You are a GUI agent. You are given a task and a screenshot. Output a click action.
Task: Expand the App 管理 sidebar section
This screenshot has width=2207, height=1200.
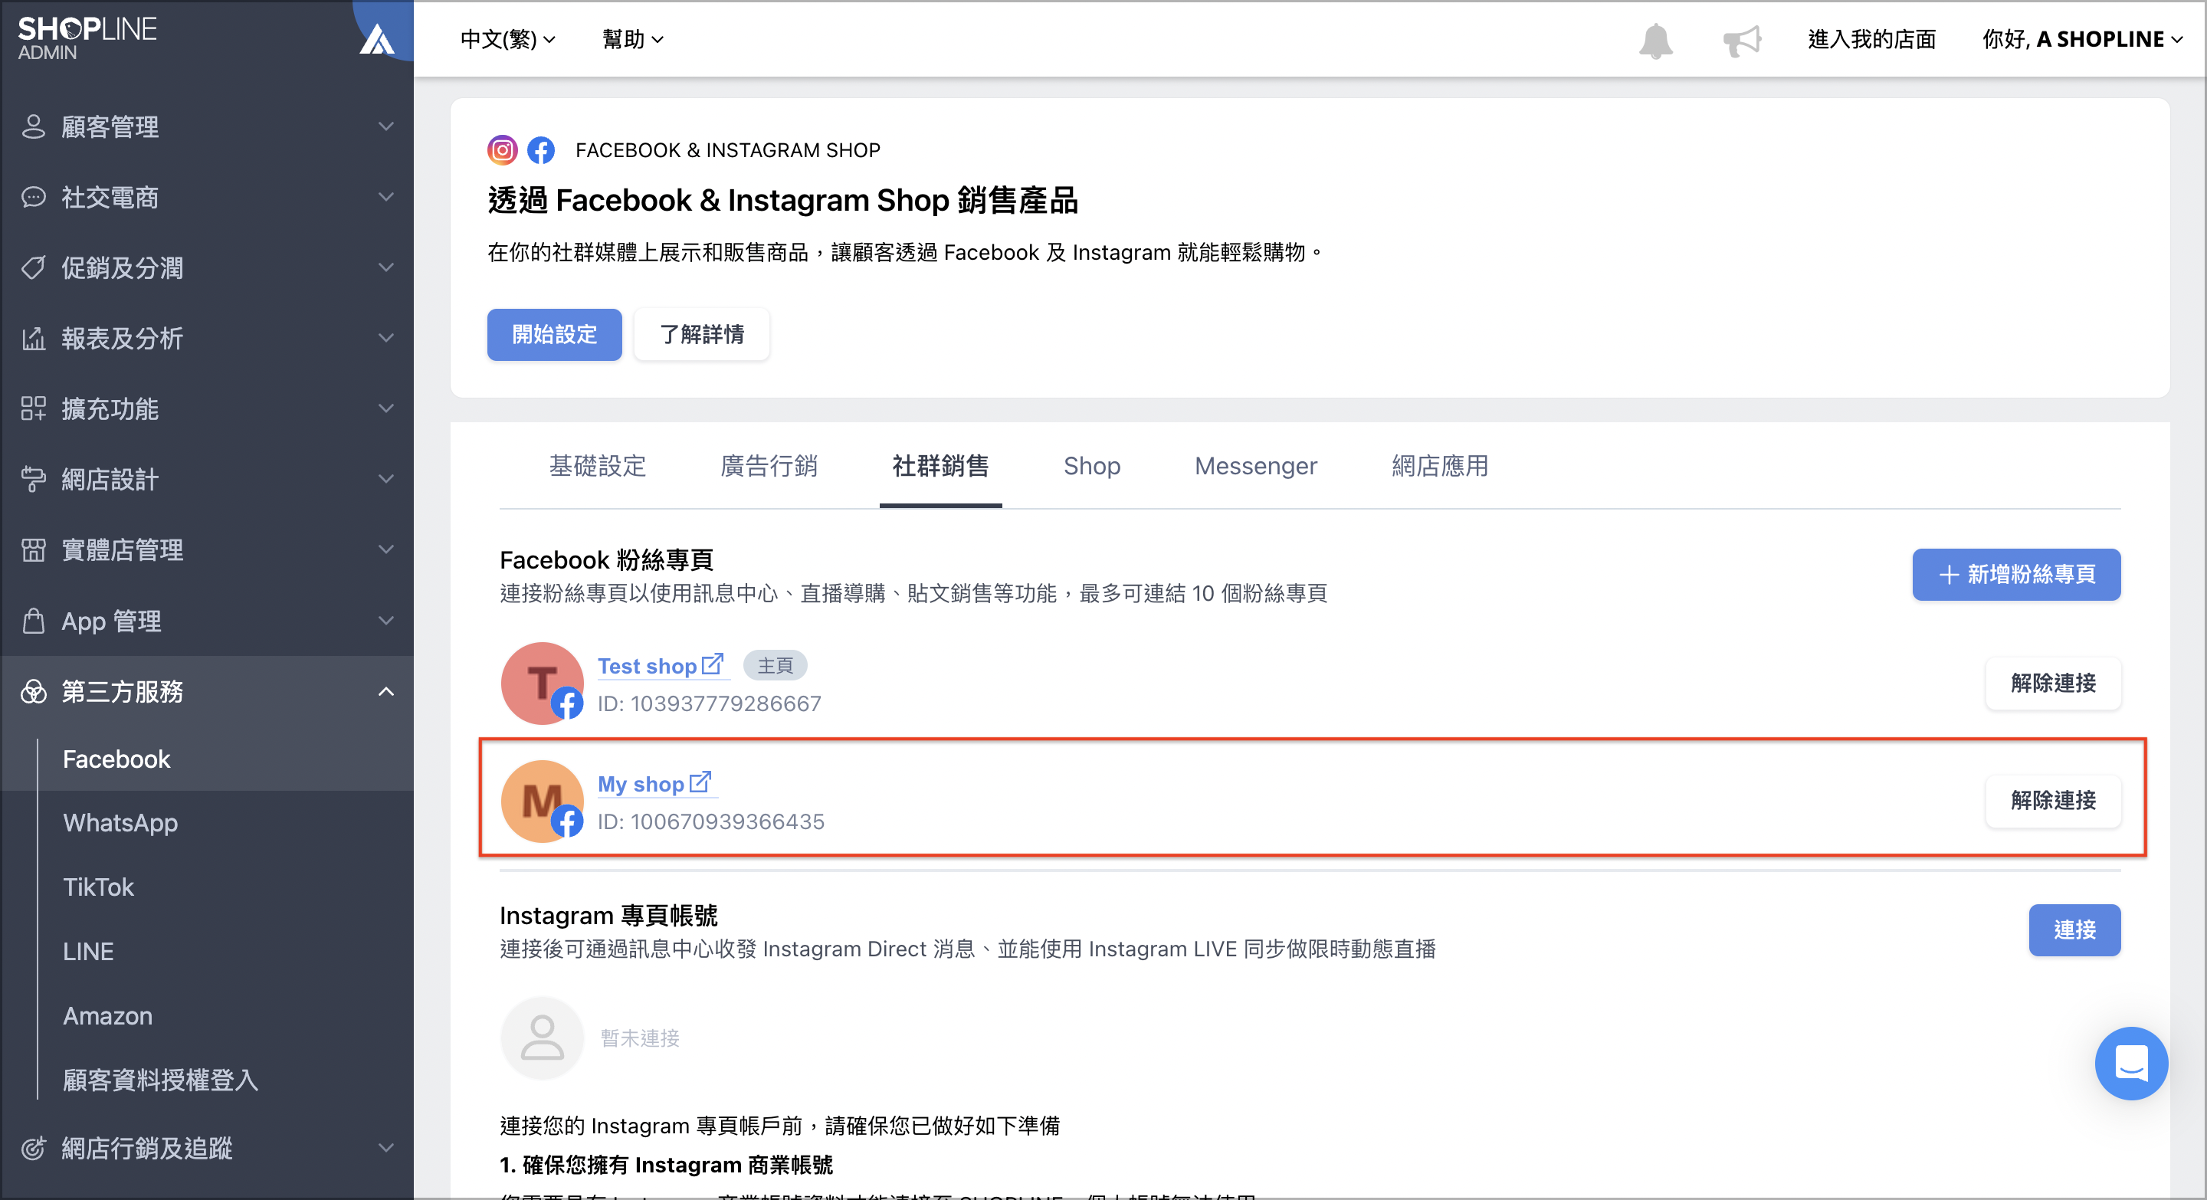tap(206, 620)
